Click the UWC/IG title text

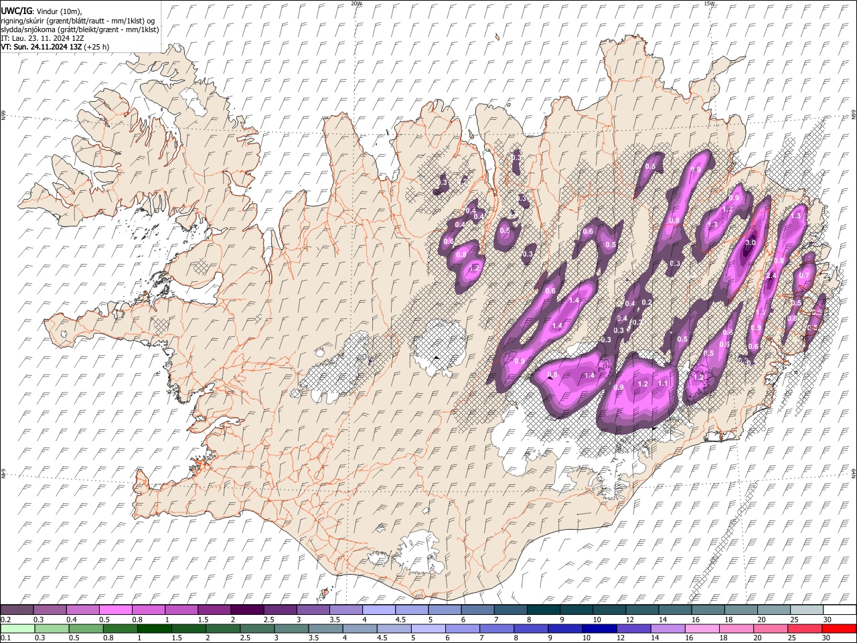pos(16,10)
